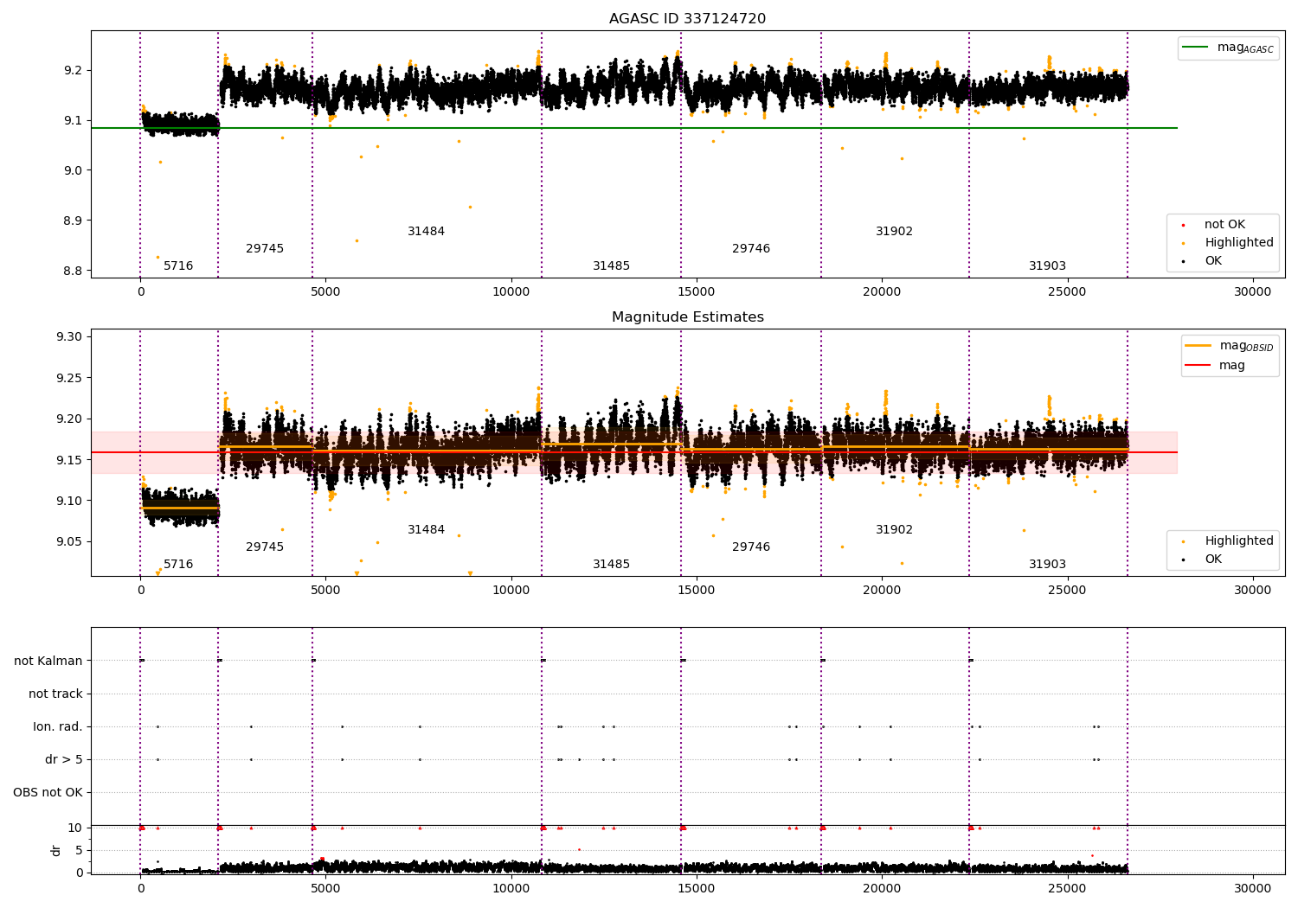Click the dr axis tick label 10
Viewport: 1298px width, 908px height.
tap(75, 828)
